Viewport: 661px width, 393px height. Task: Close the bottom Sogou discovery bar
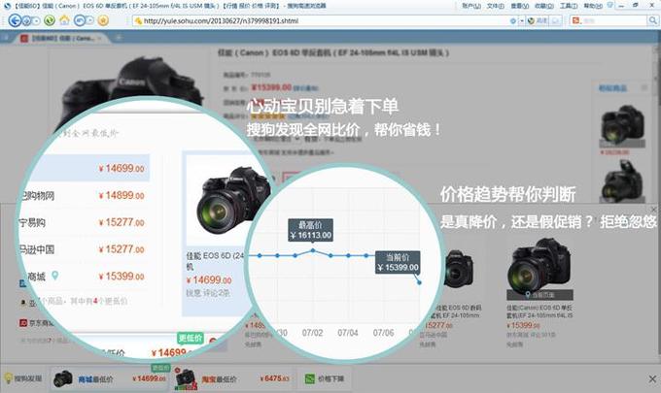point(652,379)
